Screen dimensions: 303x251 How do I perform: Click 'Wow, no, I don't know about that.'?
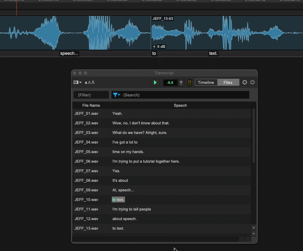(x=141, y=123)
